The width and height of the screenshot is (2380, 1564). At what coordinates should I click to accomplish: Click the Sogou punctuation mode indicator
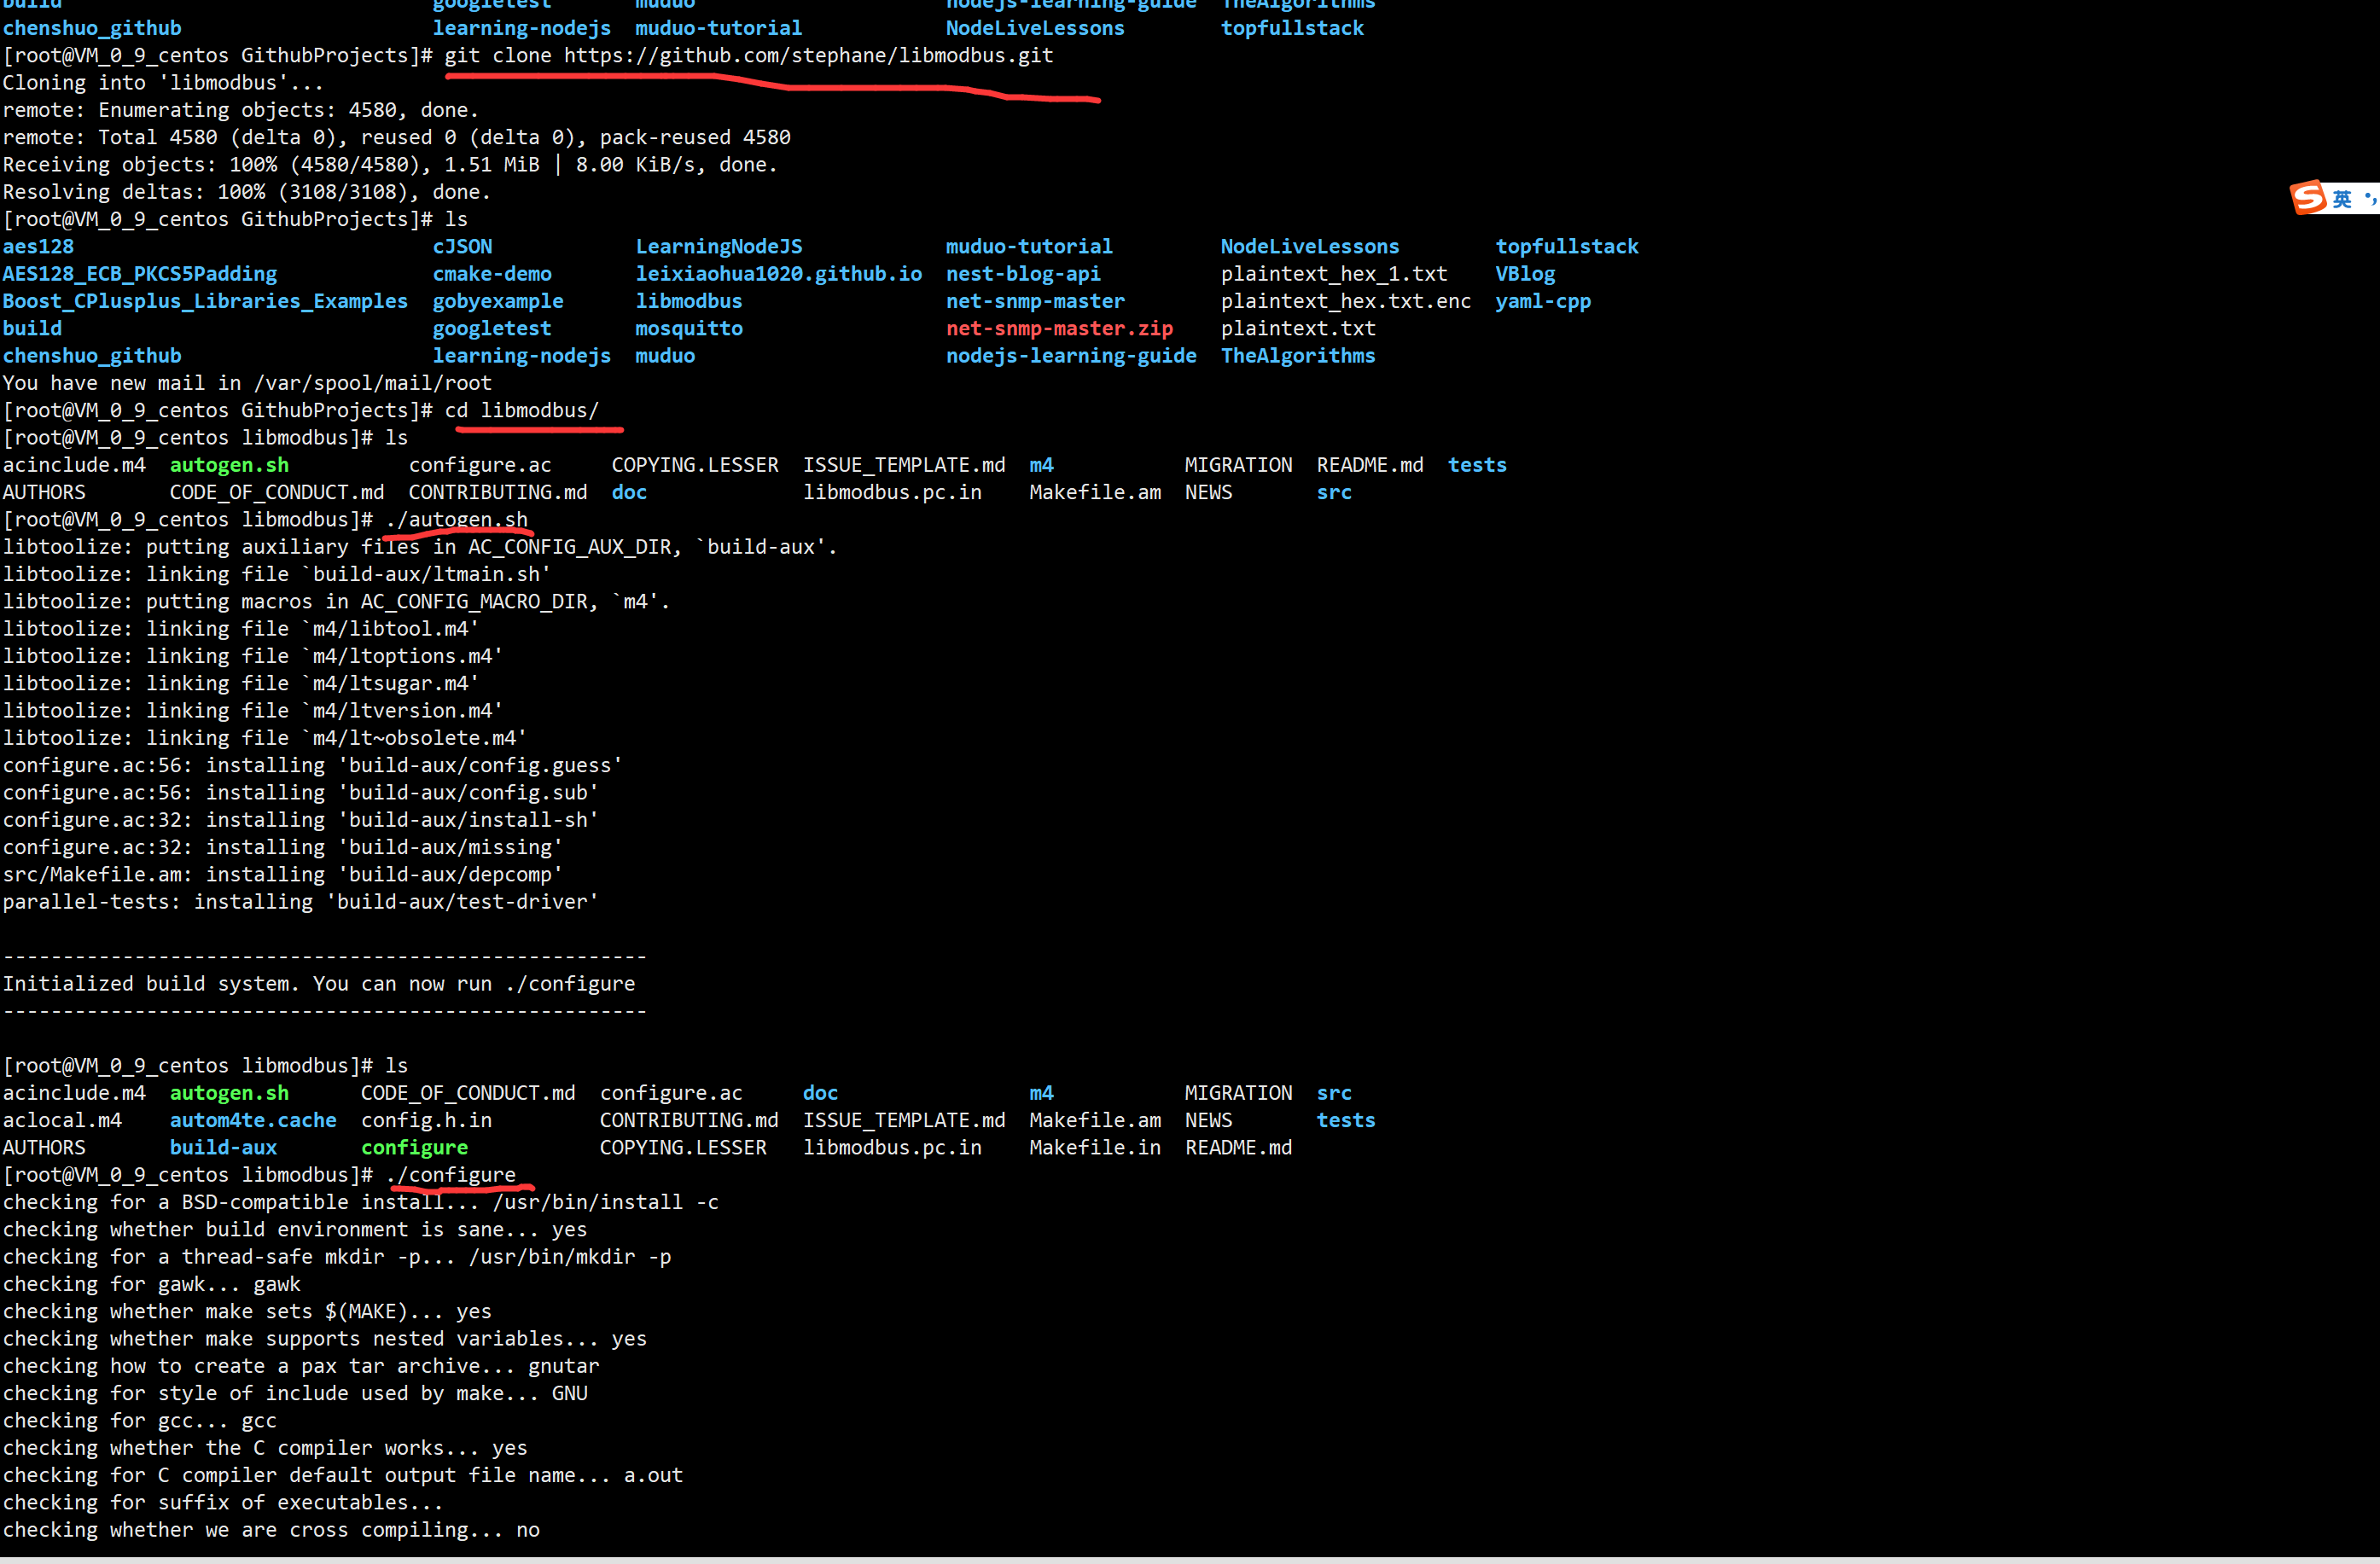pyautogui.click(x=2370, y=199)
